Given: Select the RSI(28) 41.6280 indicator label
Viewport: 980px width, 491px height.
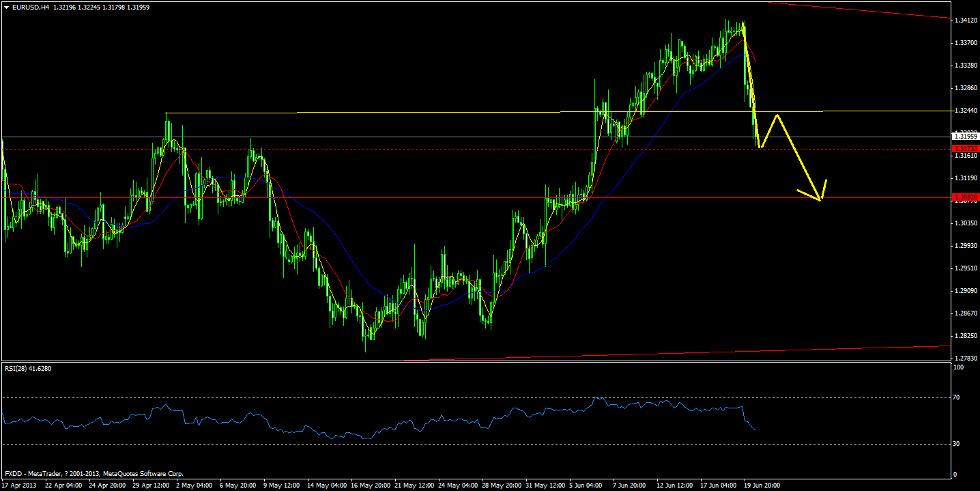Looking at the screenshot, I should pos(27,368).
